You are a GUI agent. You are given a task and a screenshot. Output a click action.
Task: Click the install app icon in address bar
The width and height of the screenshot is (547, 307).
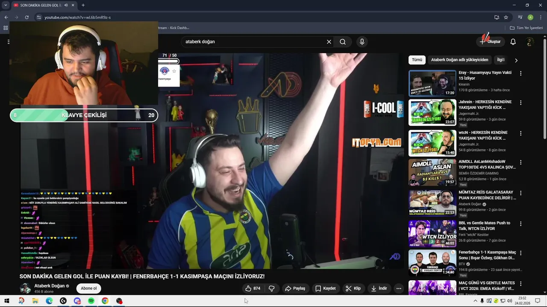point(497,17)
